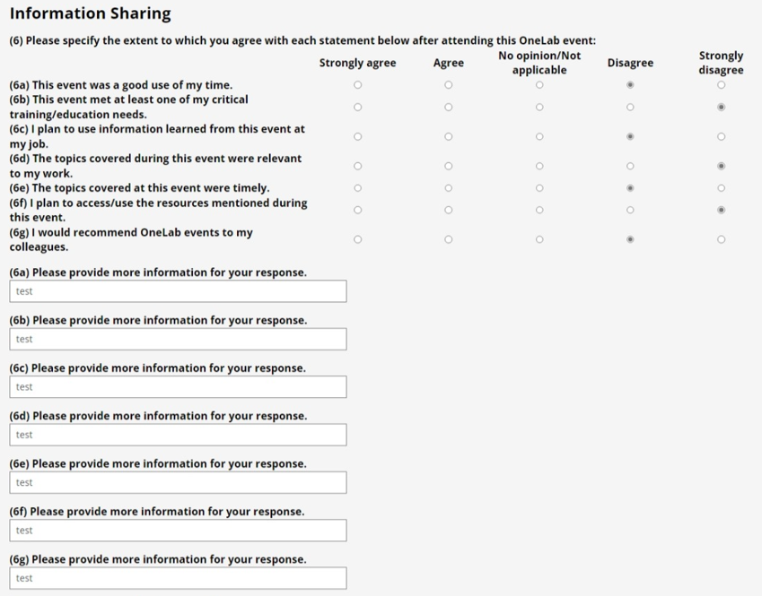Select Disagree for 6d relevance statement
This screenshot has width=762, height=596.
coord(630,166)
